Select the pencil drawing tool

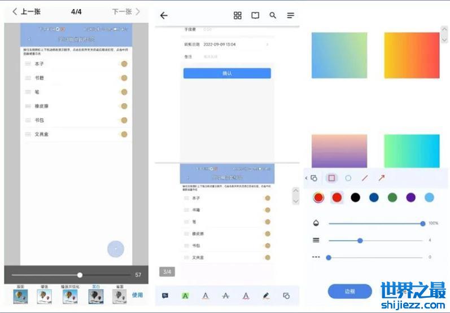coord(266,296)
